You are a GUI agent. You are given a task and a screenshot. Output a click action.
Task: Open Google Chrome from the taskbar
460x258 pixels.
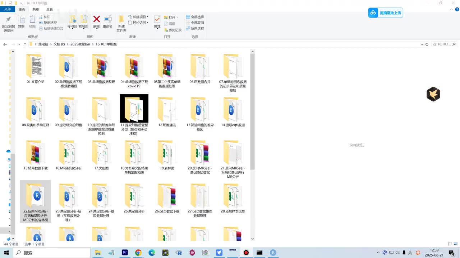[138, 253]
